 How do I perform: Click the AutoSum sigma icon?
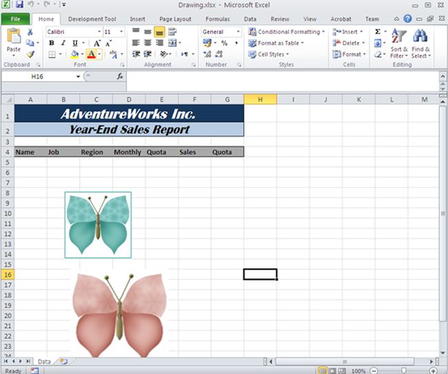[x=378, y=32]
